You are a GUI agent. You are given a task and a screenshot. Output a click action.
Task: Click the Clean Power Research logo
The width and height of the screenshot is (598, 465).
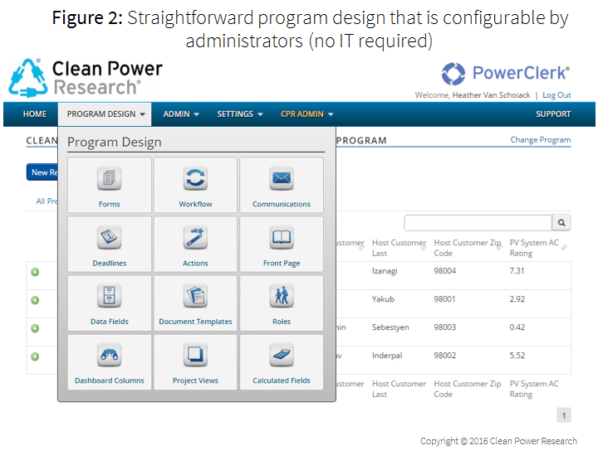pyautogui.click(x=86, y=78)
